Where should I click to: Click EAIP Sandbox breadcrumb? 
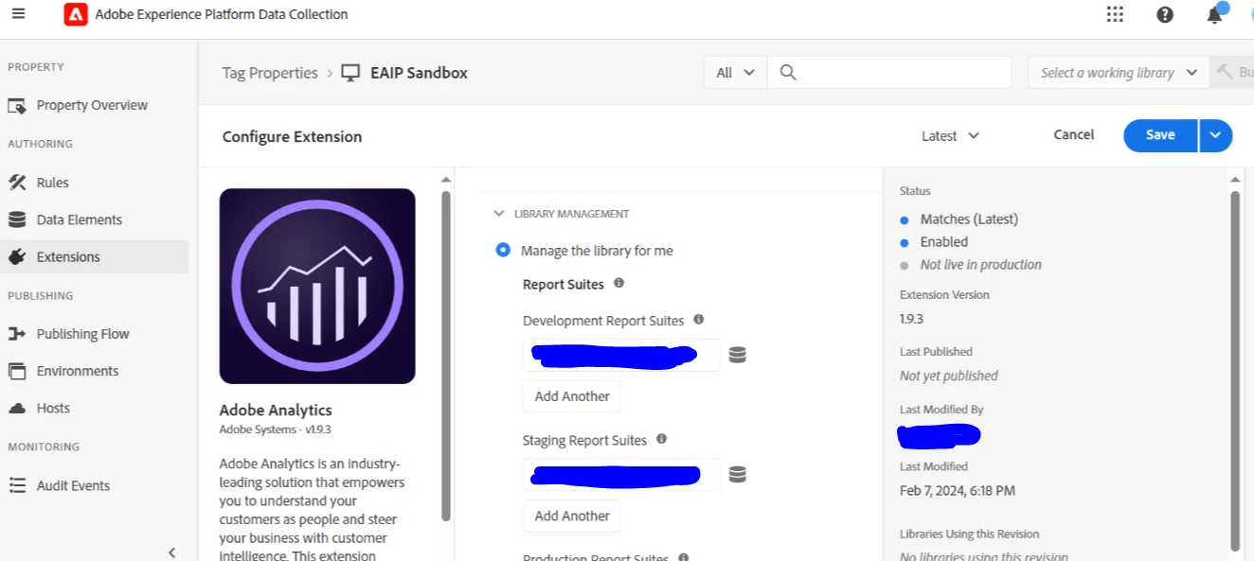point(419,73)
